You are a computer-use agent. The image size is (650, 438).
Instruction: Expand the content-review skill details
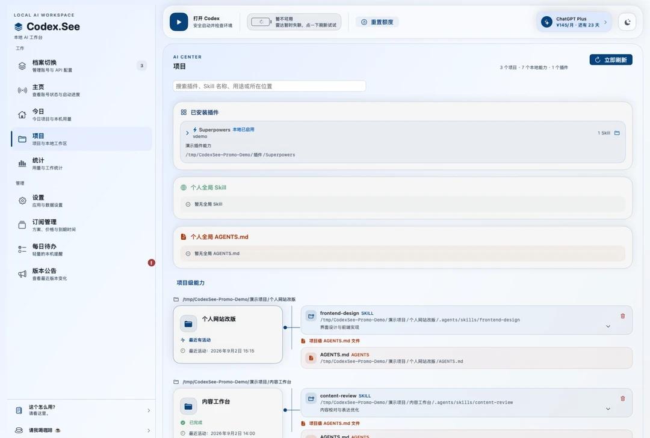pyautogui.click(x=608, y=409)
